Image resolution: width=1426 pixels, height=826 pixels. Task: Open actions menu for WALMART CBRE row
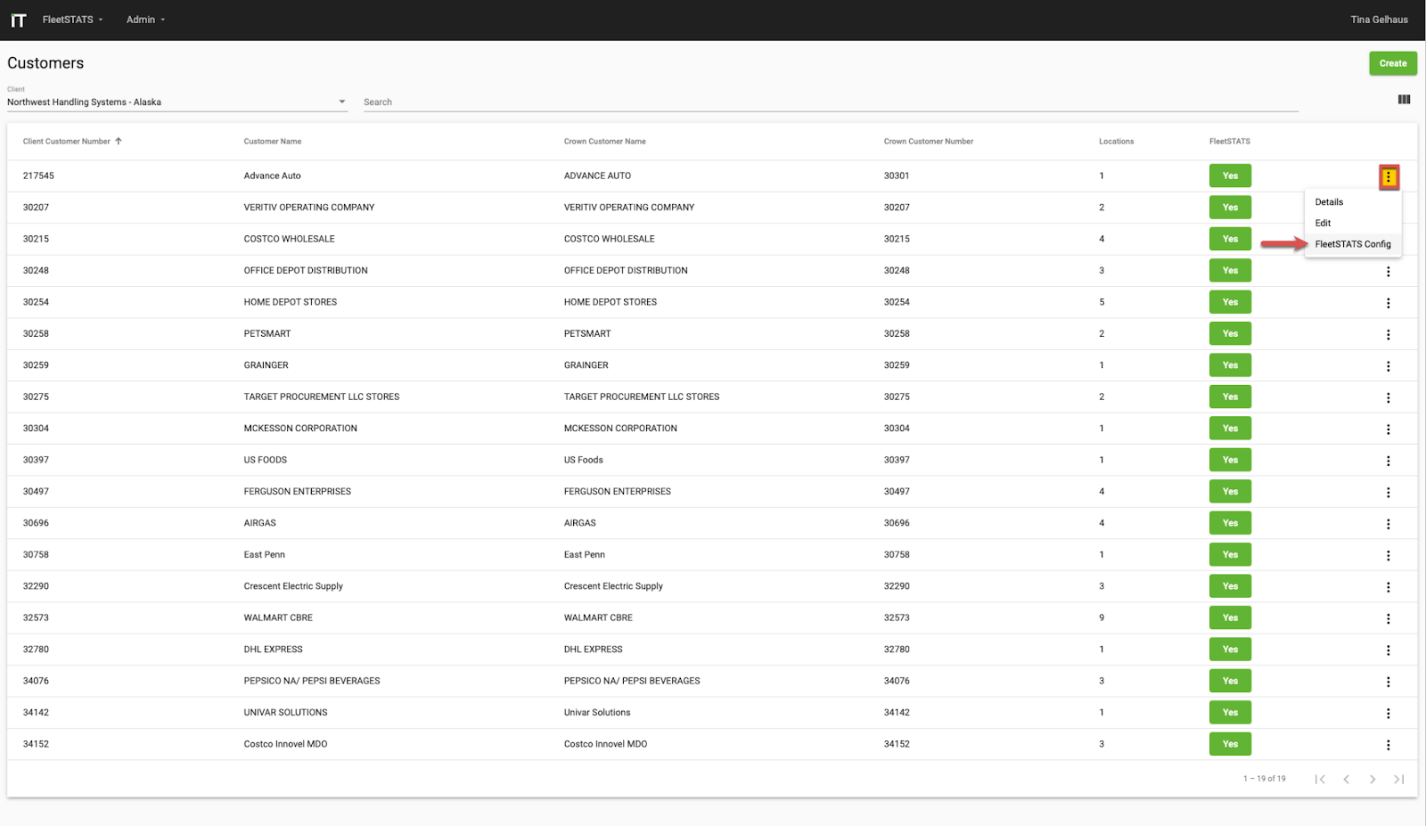[x=1388, y=619]
